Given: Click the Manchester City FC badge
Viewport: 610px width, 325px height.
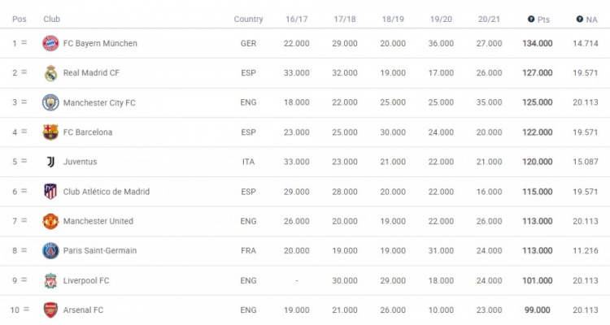Looking at the screenshot, I should (50, 102).
